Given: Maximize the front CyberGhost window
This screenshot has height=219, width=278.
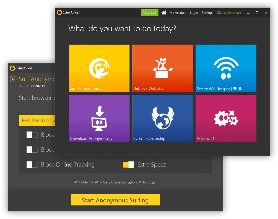Looking at the screenshot, I should (x=257, y=12).
